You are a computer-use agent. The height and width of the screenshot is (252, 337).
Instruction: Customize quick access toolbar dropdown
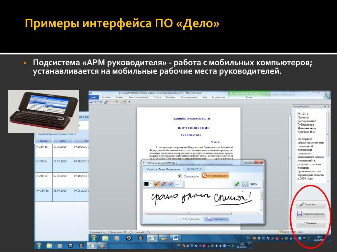click(x=129, y=102)
